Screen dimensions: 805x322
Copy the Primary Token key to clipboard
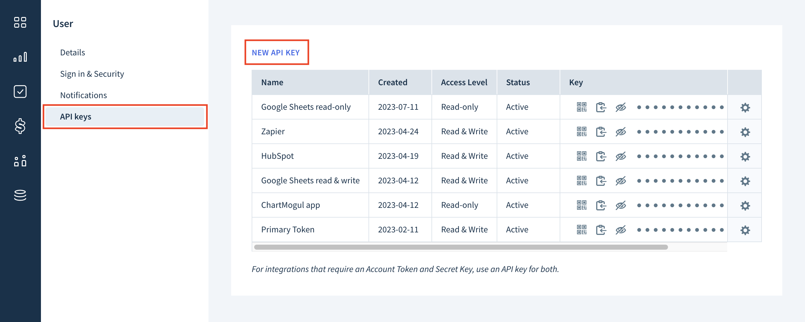click(x=601, y=230)
